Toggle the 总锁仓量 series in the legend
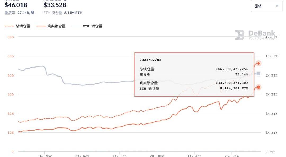 (23, 26)
